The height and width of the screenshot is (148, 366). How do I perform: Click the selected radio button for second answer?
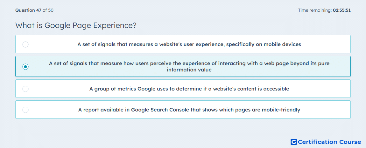click(25, 67)
